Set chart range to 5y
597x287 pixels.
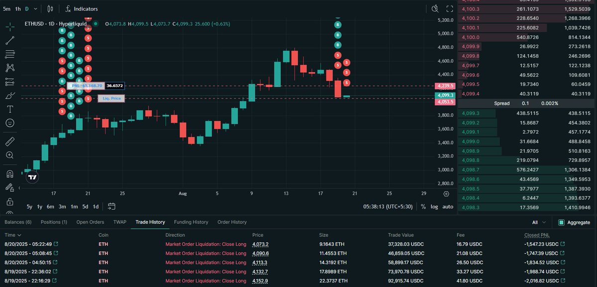pyautogui.click(x=29, y=207)
